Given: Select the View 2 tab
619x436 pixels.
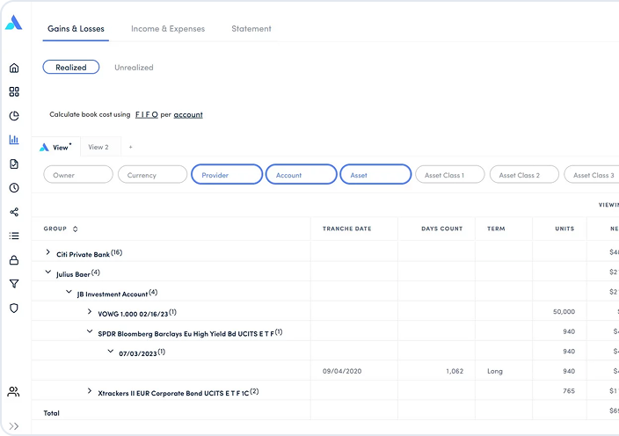Looking at the screenshot, I should (x=98, y=147).
